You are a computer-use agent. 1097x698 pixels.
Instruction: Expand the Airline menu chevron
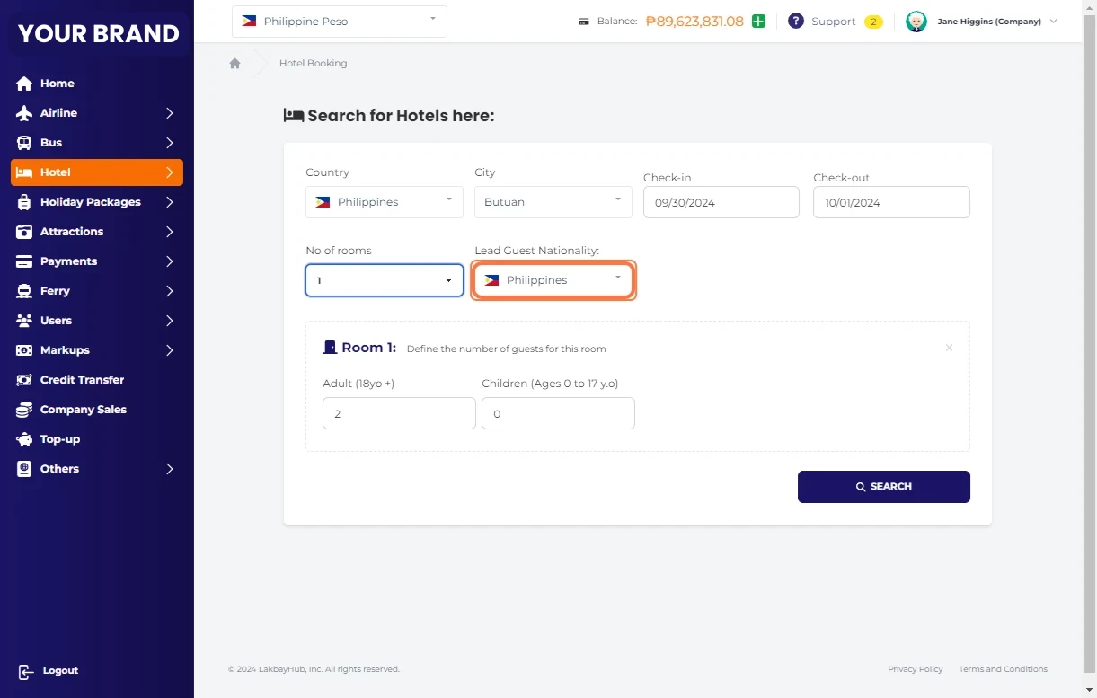click(169, 113)
